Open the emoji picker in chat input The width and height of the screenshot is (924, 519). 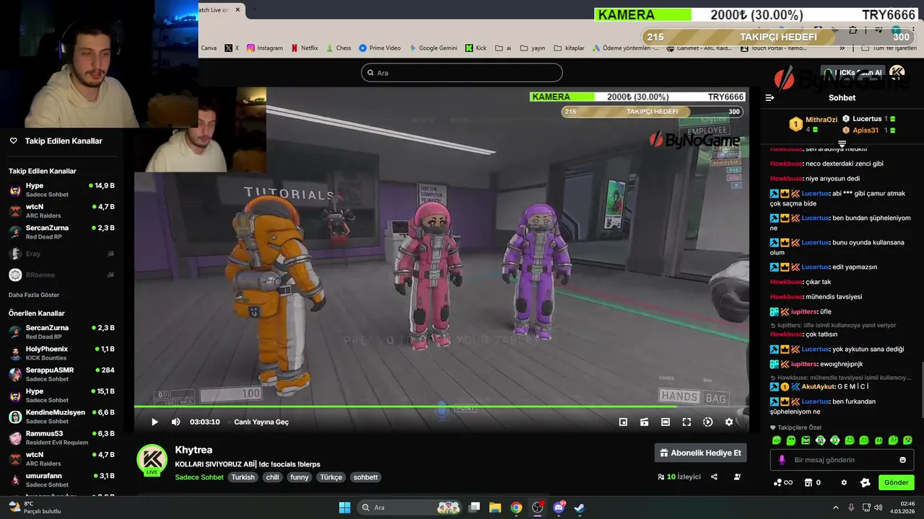point(902,460)
